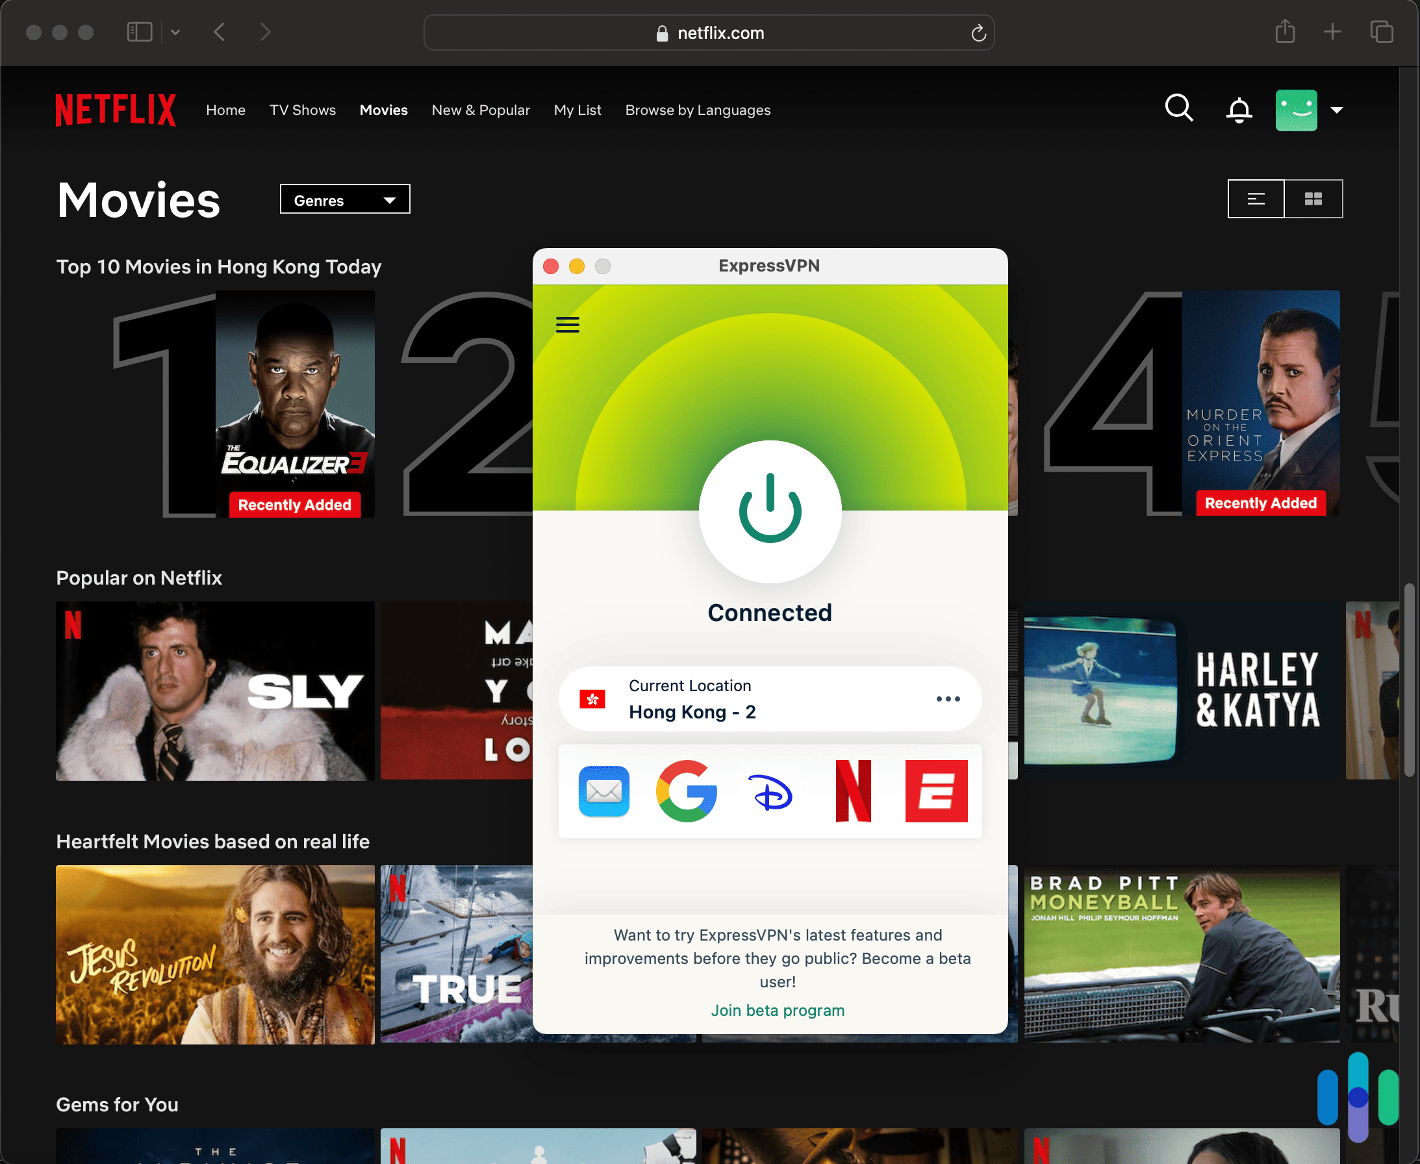Launch Disney+ shortcut in ExpressVPN
Viewport: 1420px width, 1164px height.
[x=770, y=791]
